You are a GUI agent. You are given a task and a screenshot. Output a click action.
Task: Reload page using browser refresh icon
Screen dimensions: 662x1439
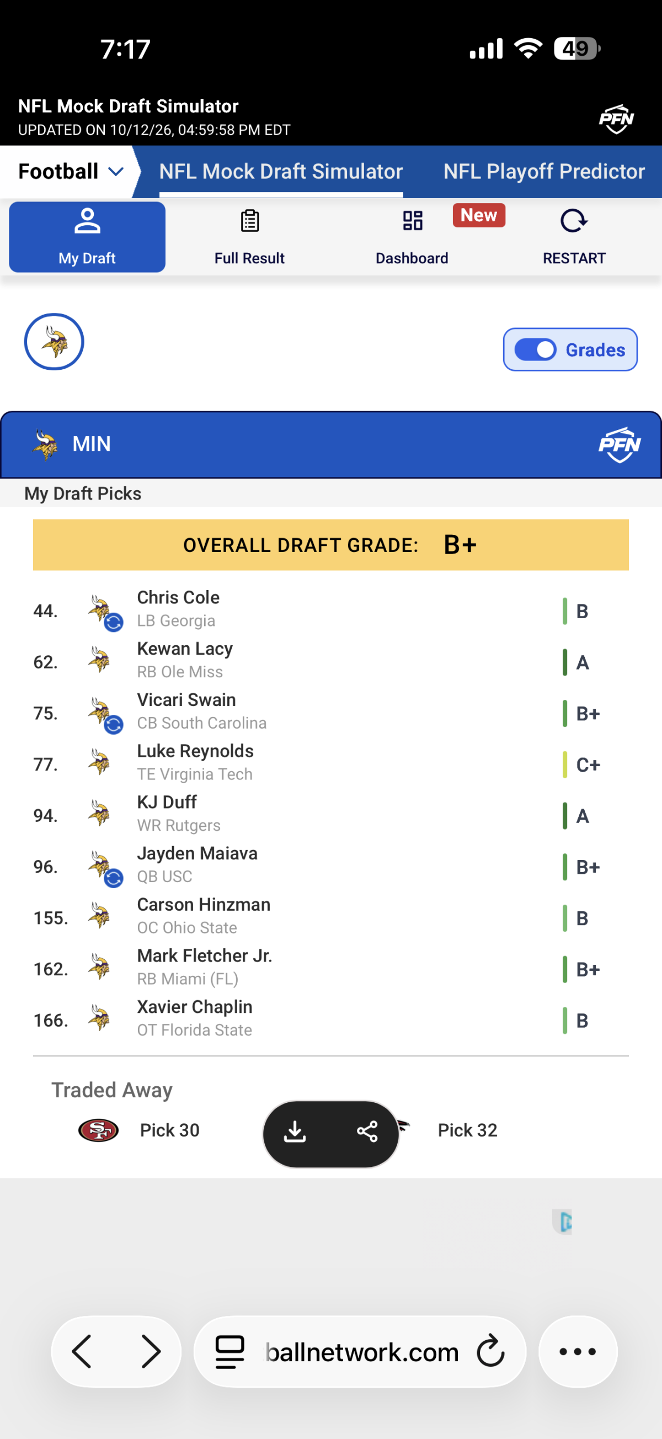pos(490,1351)
